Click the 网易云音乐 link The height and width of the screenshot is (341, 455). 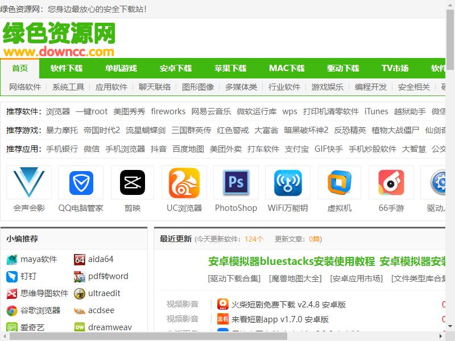[211, 111]
